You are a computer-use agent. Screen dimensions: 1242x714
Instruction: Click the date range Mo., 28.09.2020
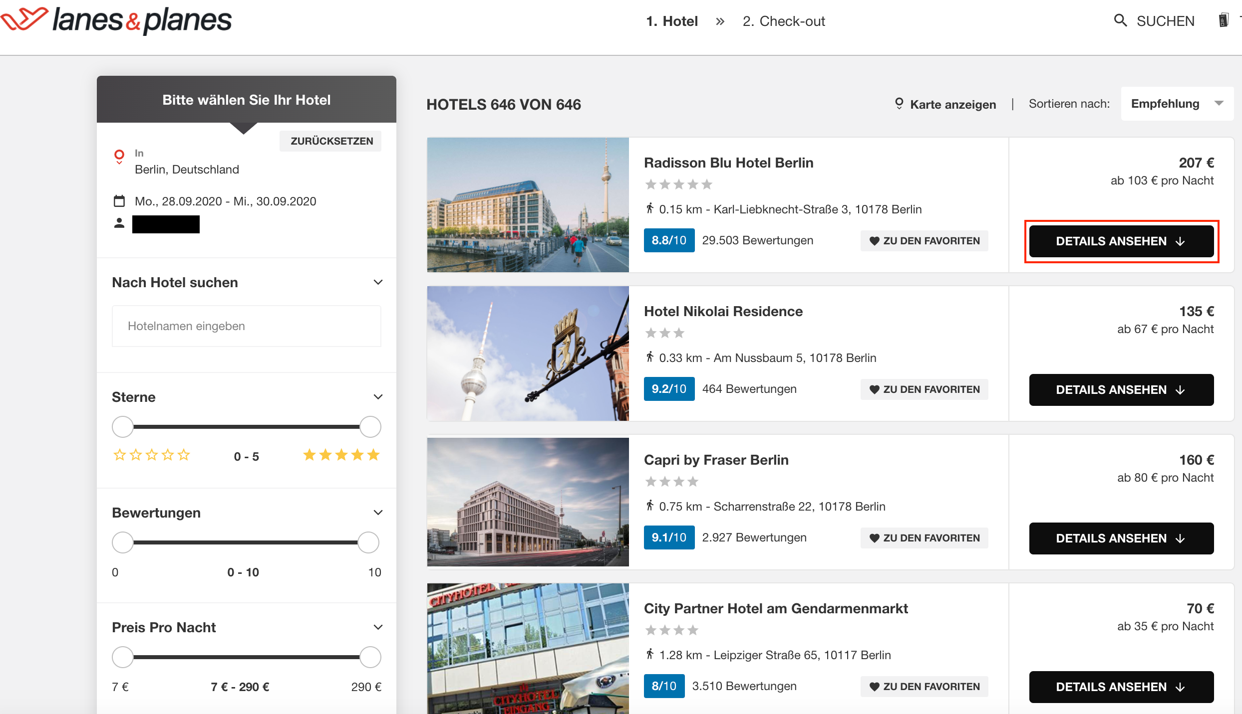coord(226,201)
